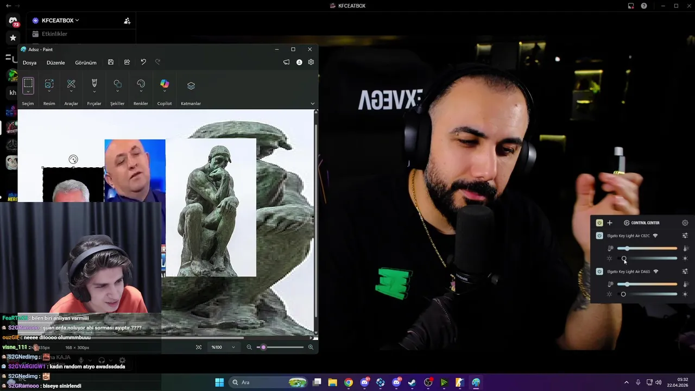Collapse the Paint ribbon with the chevron
This screenshot has width=695, height=391.
312,103
